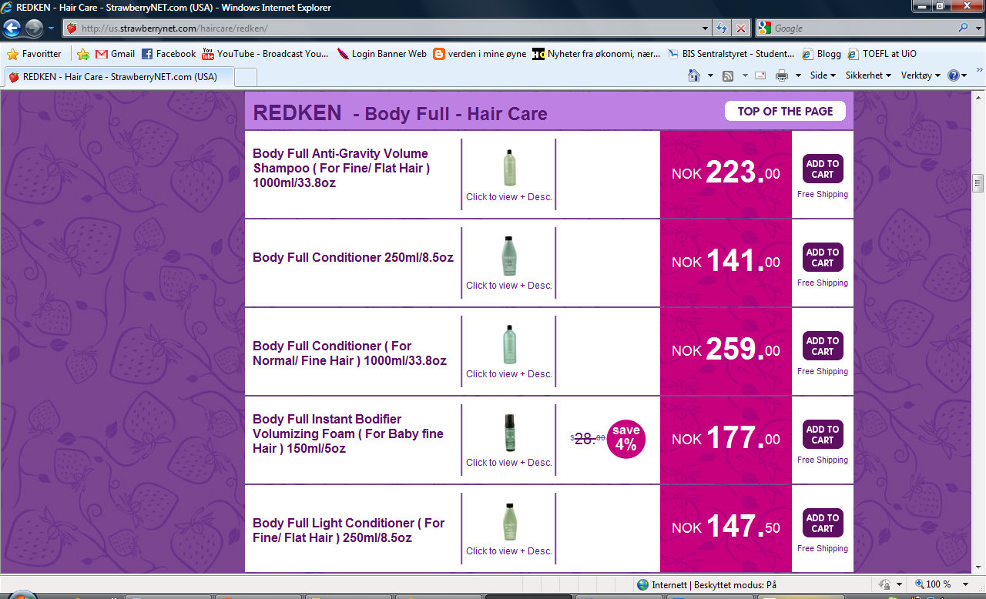Open the BIS Sentralstyret bookmark
This screenshot has width=986, height=599.
coord(730,54)
